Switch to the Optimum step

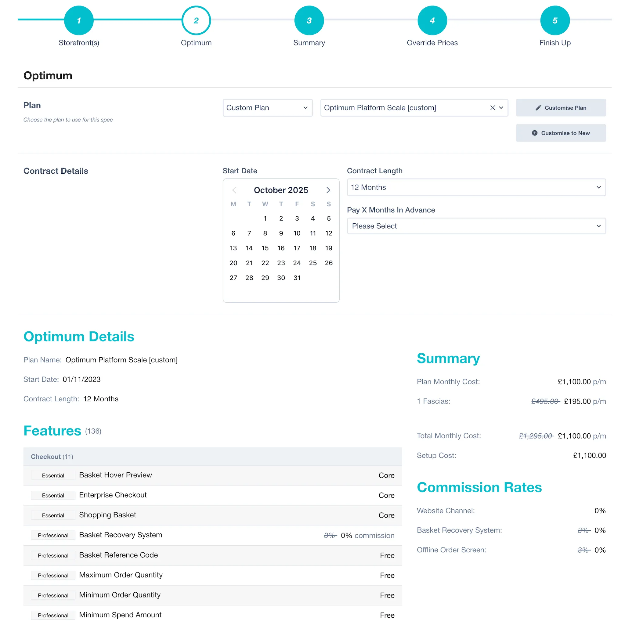pyautogui.click(x=196, y=20)
